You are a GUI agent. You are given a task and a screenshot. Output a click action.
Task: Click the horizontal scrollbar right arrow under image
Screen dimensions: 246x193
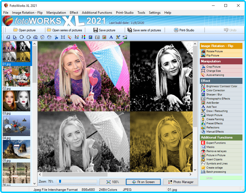[190, 174]
